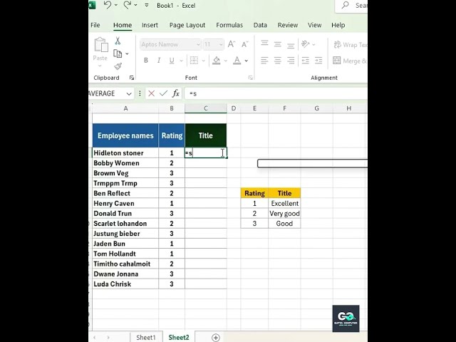Click the Format Painter brush icon
456x342 pixels.
tap(118, 66)
